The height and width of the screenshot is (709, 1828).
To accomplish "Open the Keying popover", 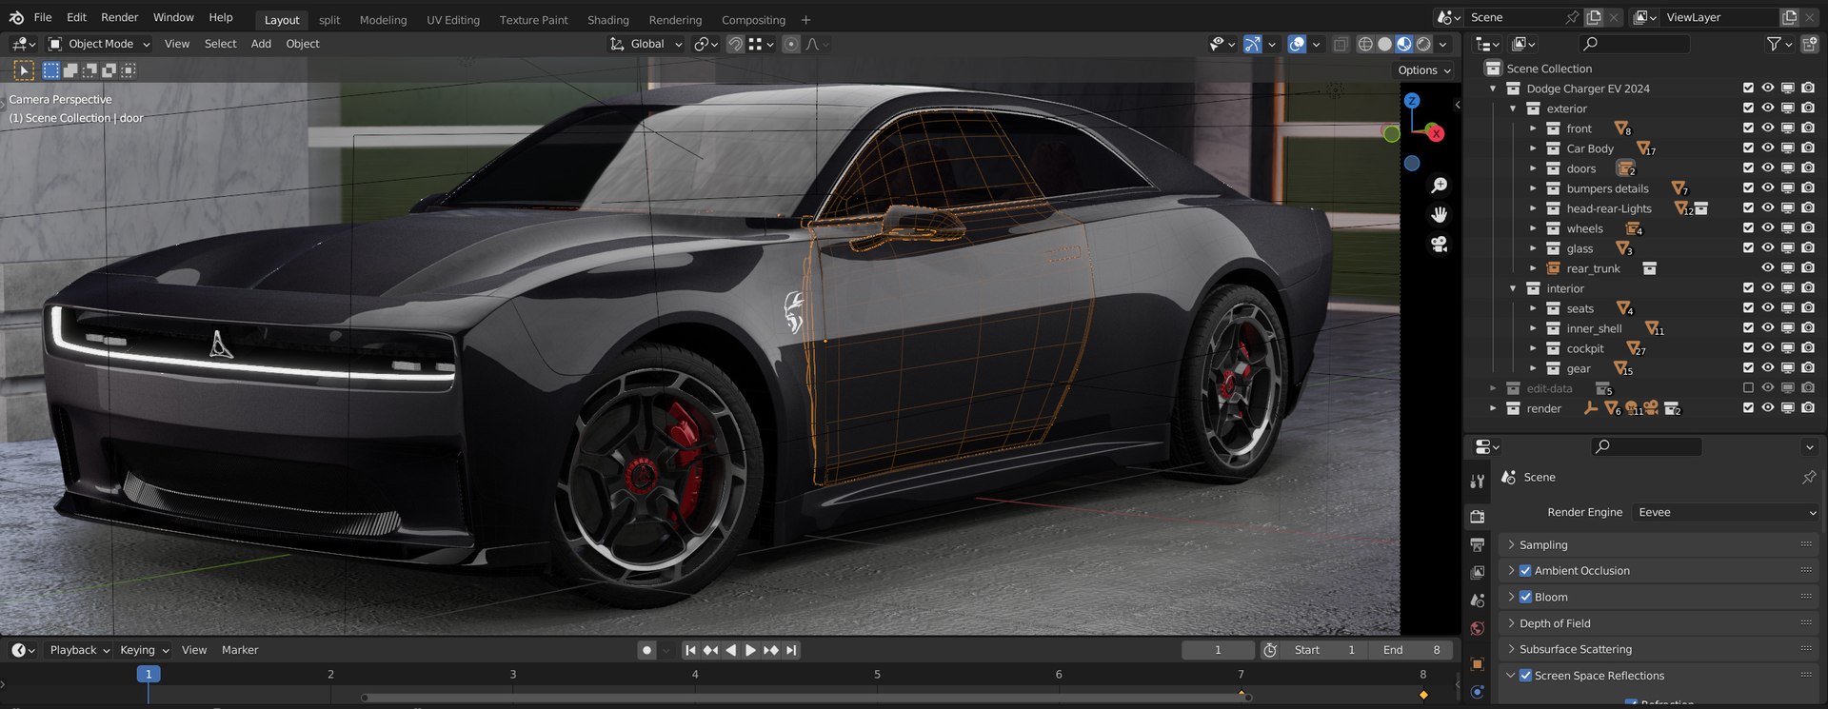I will pyautogui.click(x=144, y=650).
